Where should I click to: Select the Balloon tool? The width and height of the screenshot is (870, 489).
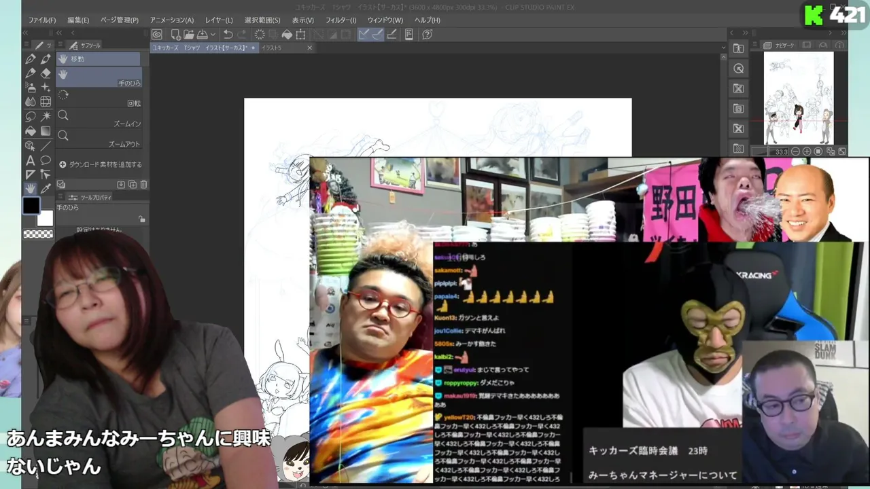pyautogui.click(x=46, y=161)
